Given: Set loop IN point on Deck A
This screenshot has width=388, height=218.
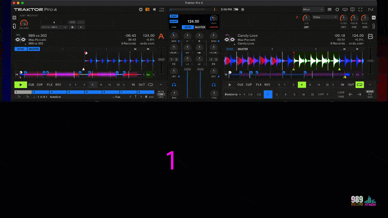Looking at the screenshot, I should click(x=133, y=85).
